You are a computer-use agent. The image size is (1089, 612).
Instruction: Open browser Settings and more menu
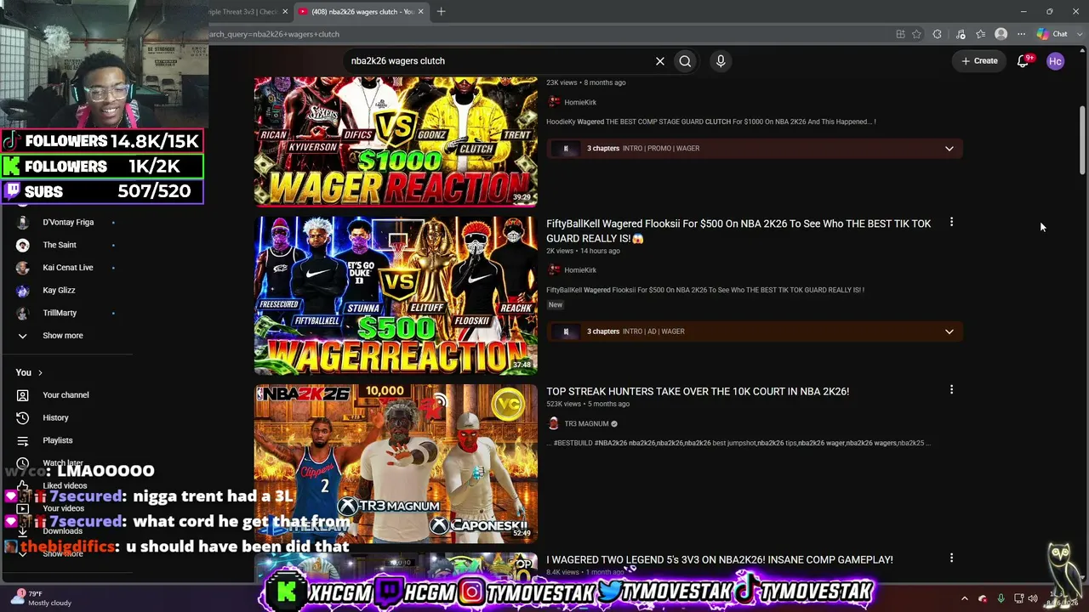(1021, 34)
